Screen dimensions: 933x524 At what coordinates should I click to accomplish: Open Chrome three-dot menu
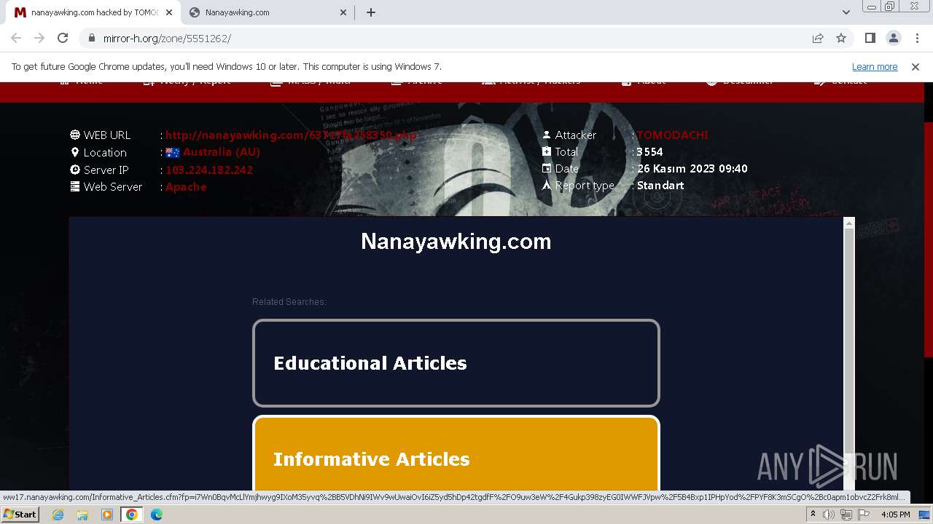click(x=917, y=38)
